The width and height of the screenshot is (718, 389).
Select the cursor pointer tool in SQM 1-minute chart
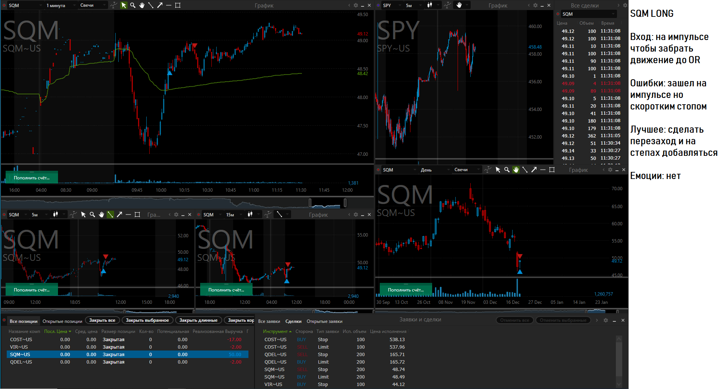coord(124,5)
